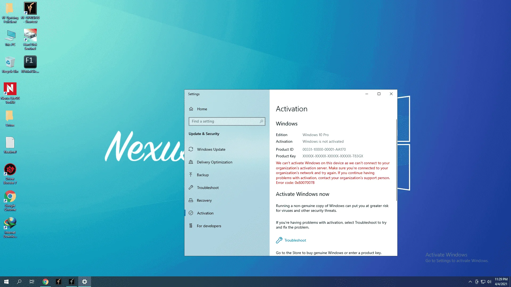Open the clock and date flyout
Viewport: 511px width, 287px height.
501,282
